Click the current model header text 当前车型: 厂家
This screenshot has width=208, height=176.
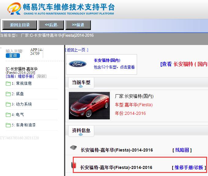pyautogui.click(x=47, y=35)
